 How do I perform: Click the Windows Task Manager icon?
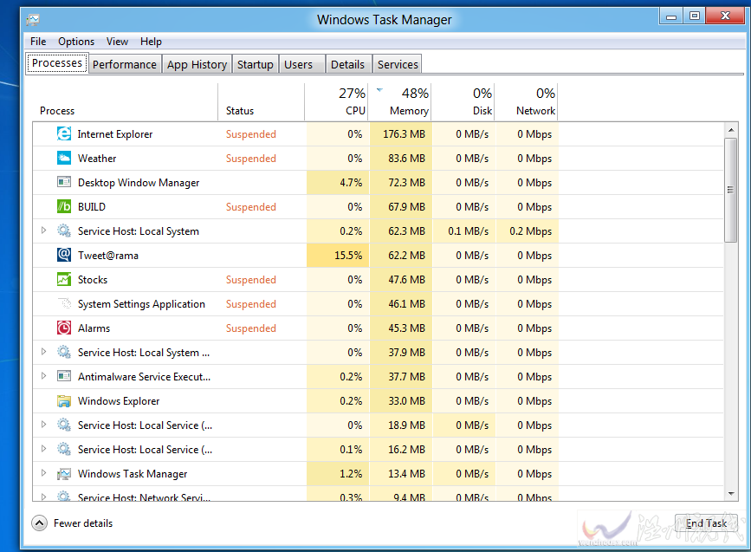[x=64, y=473]
